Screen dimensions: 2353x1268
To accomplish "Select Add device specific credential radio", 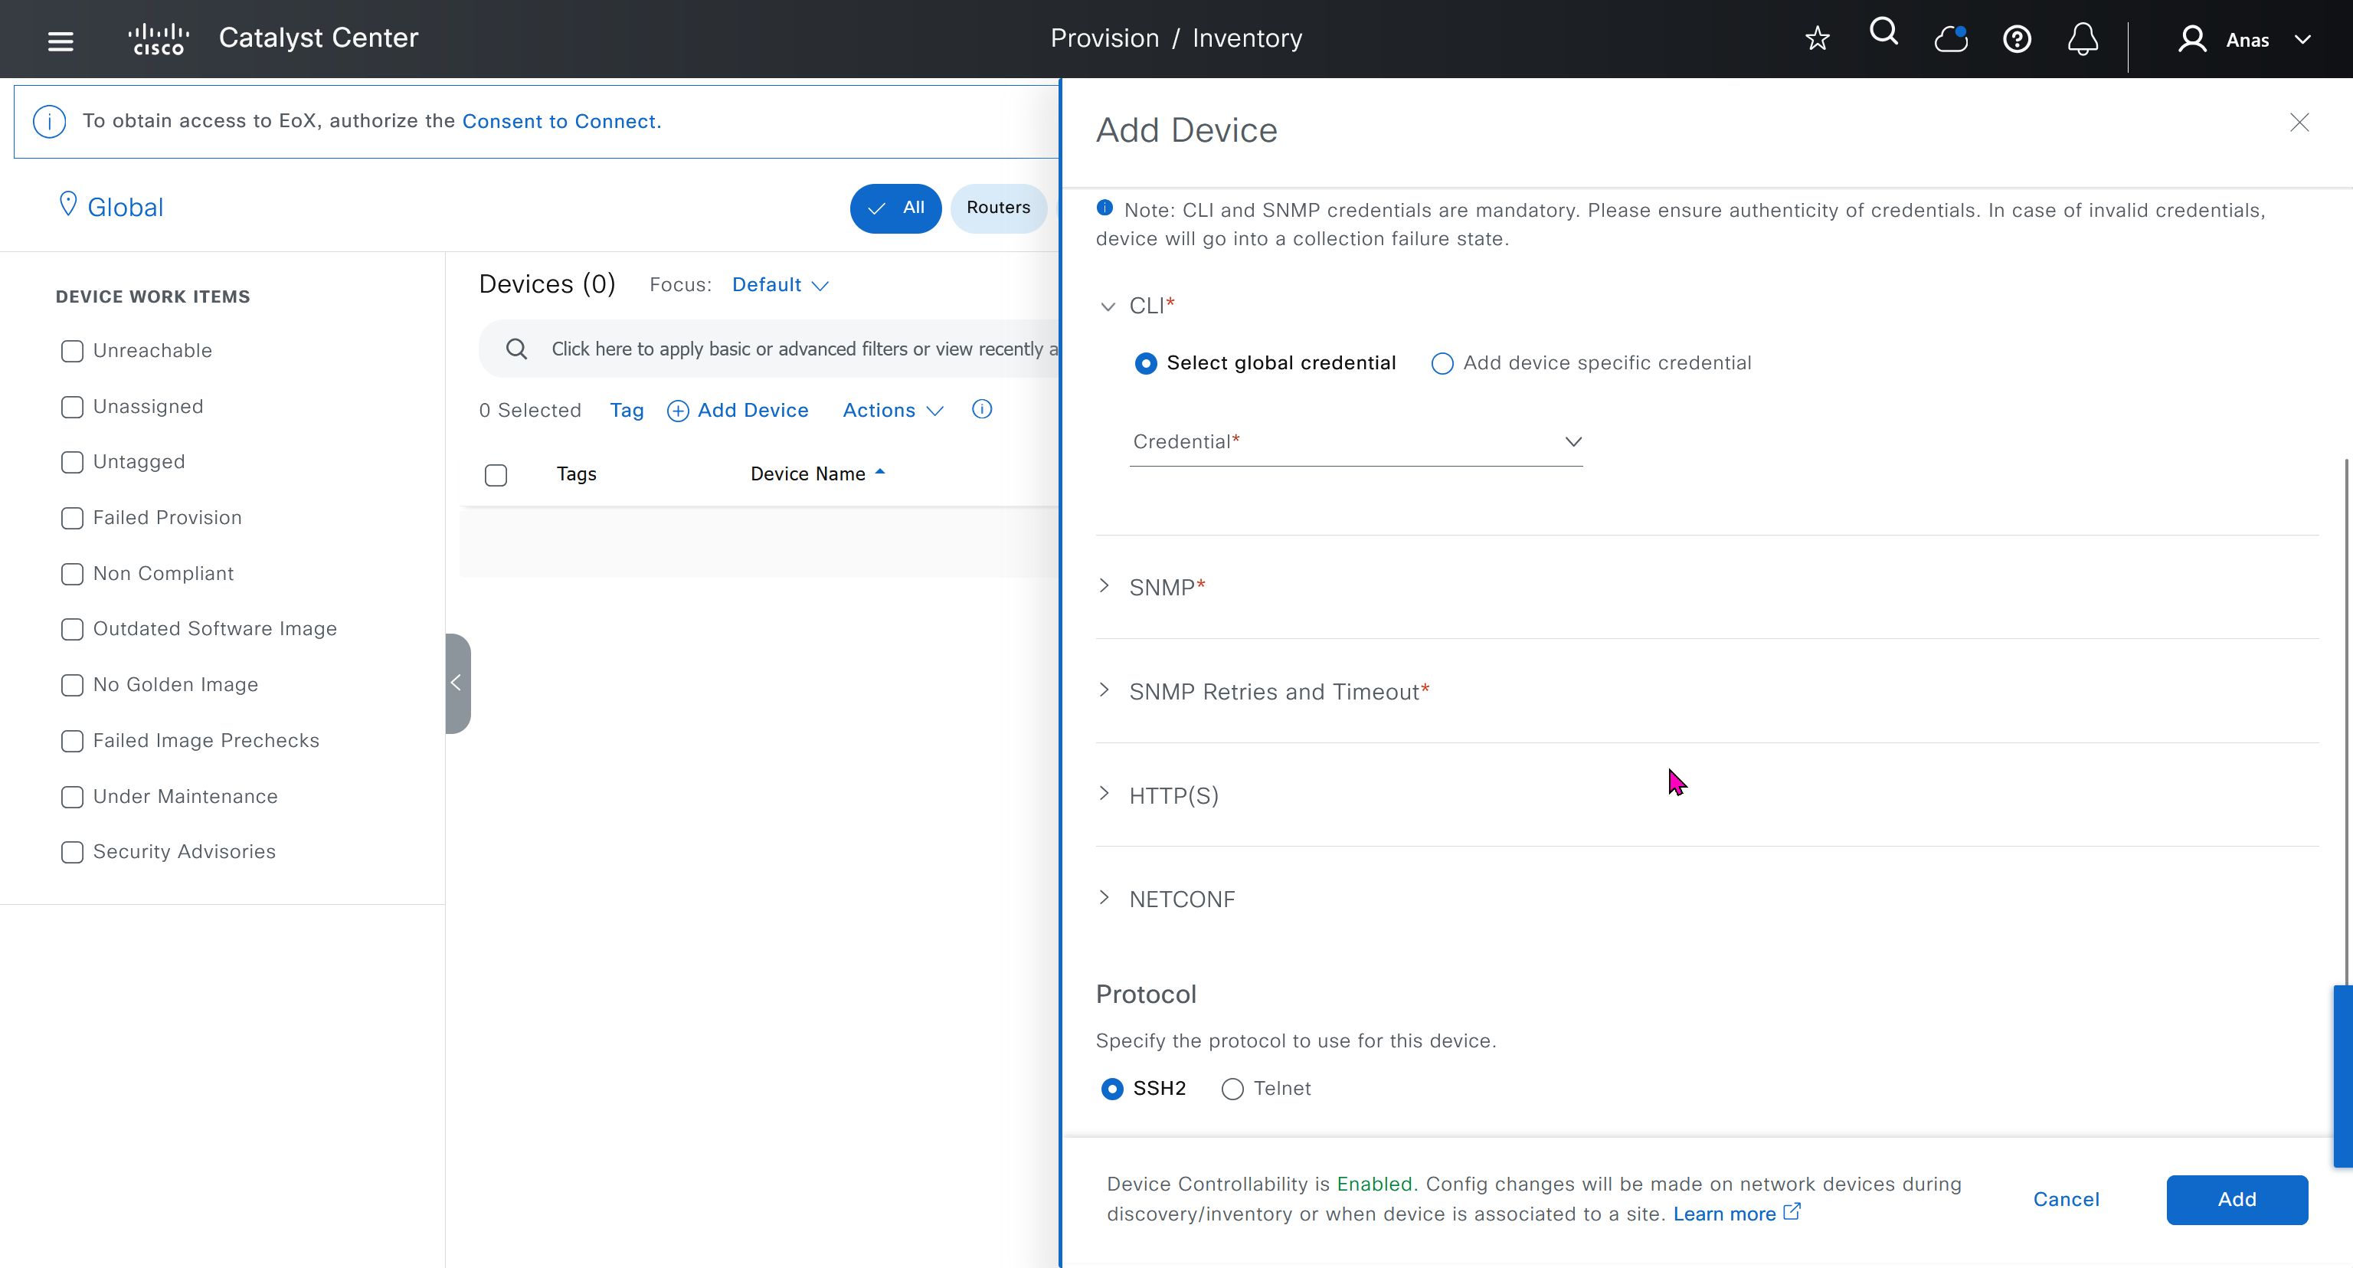I will [1442, 364].
